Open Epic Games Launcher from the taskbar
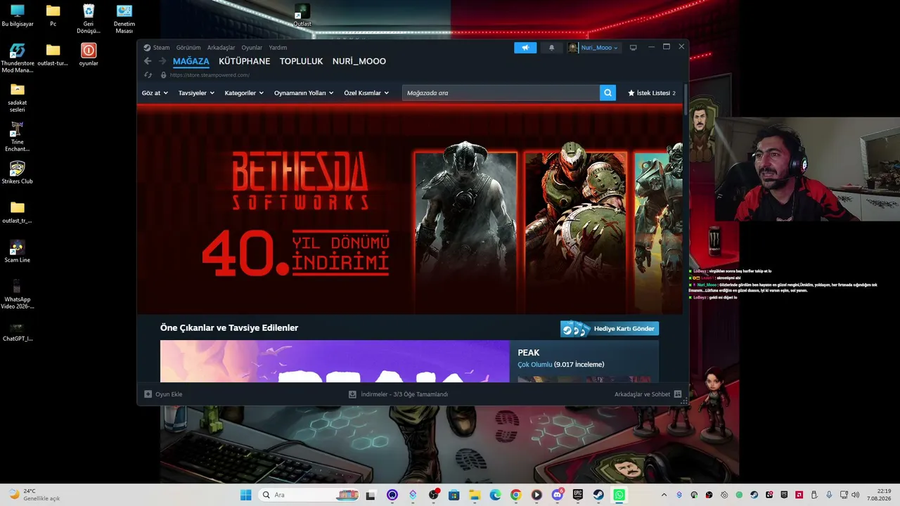The width and height of the screenshot is (900, 506). tap(578, 495)
